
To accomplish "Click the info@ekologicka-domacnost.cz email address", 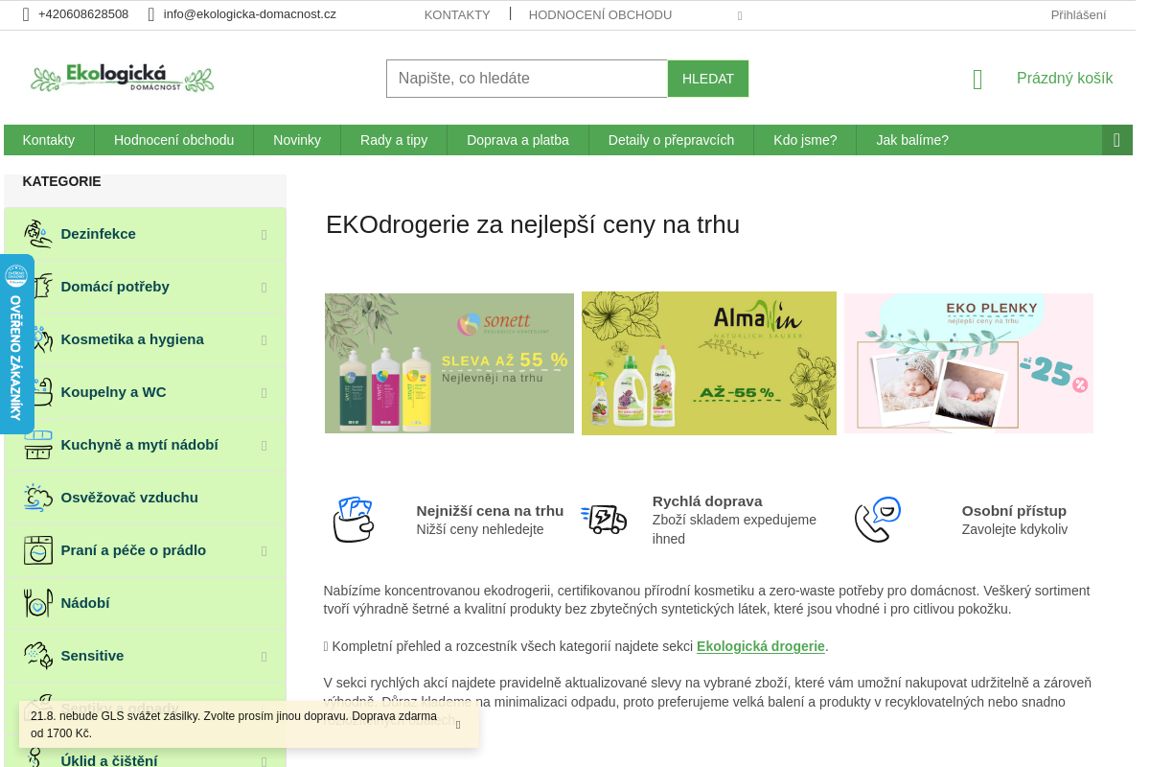I will (250, 14).
